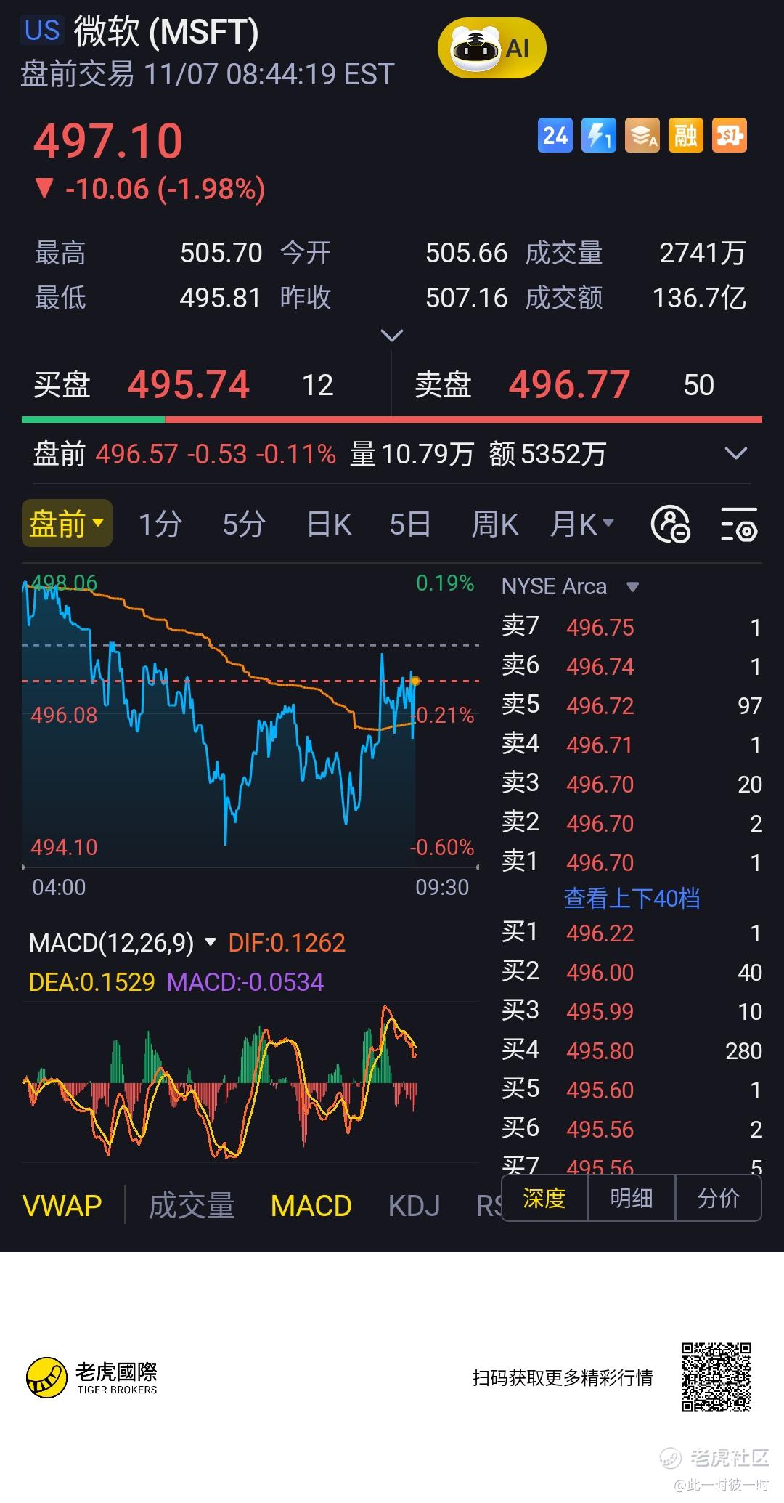
Task: Switch to the 周K chart tab
Action: (494, 524)
